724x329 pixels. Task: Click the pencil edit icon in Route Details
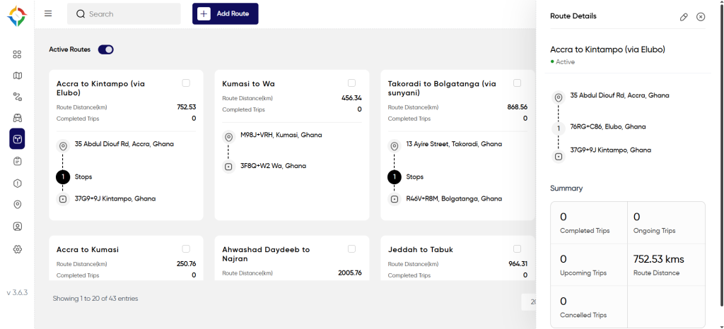coord(684,16)
